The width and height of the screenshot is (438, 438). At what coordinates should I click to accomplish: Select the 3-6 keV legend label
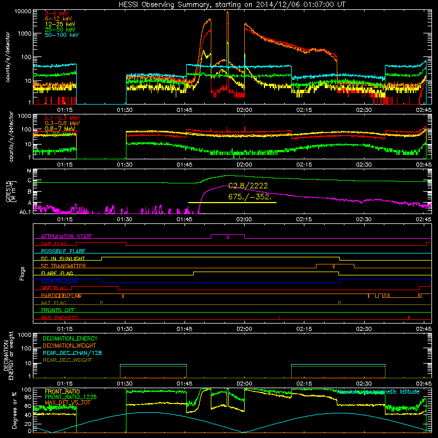[x=57, y=13]
